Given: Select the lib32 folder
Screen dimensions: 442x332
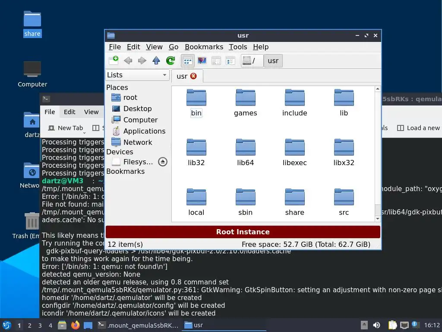Looking at the screenshot, I should click(x=196, y=153).
